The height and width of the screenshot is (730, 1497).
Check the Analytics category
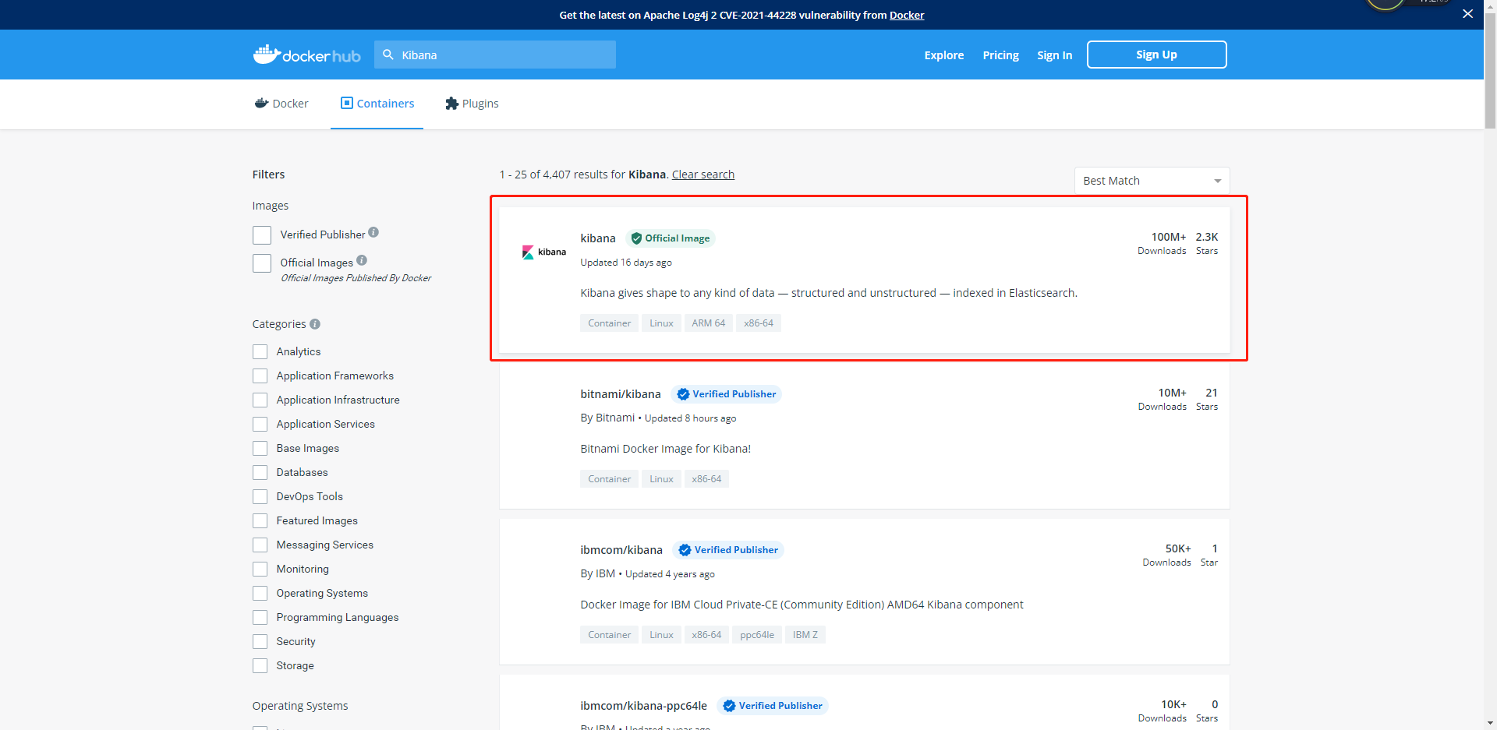click(260, 352)
